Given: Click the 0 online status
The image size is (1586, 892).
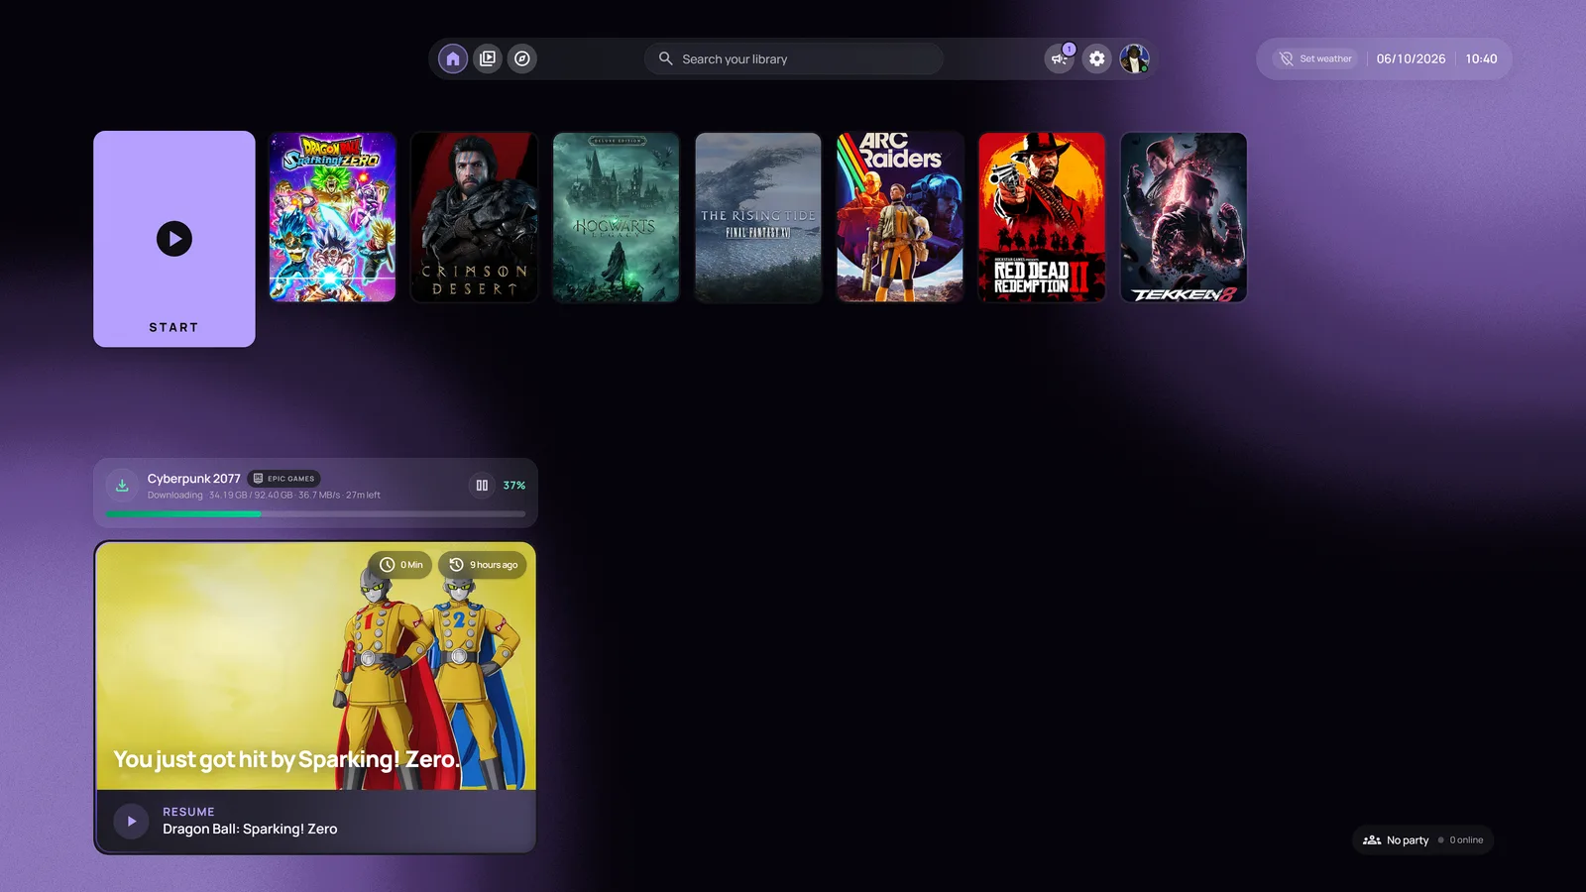Looking at the screenshot, I should 1461,839.
